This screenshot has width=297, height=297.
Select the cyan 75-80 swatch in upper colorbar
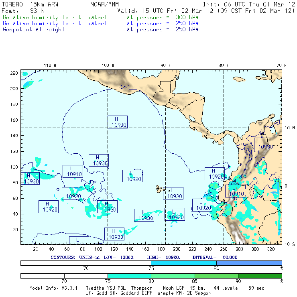tap(183, 262)
